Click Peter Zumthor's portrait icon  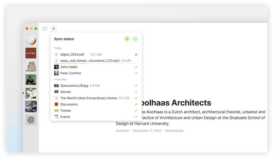pyautogui.click(x=56, y=73)
